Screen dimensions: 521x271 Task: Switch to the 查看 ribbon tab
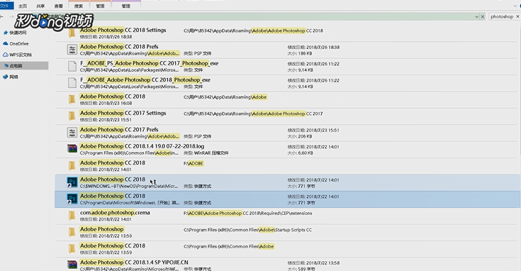pyautogui.click(x=58, y=6)
